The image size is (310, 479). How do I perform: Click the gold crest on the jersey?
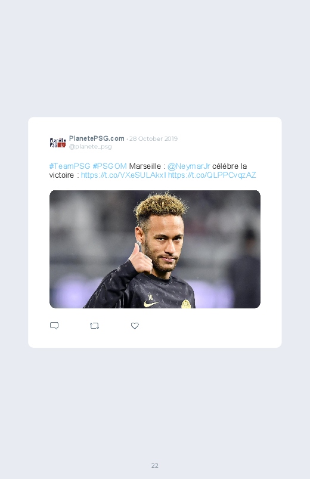coord(187,304)
